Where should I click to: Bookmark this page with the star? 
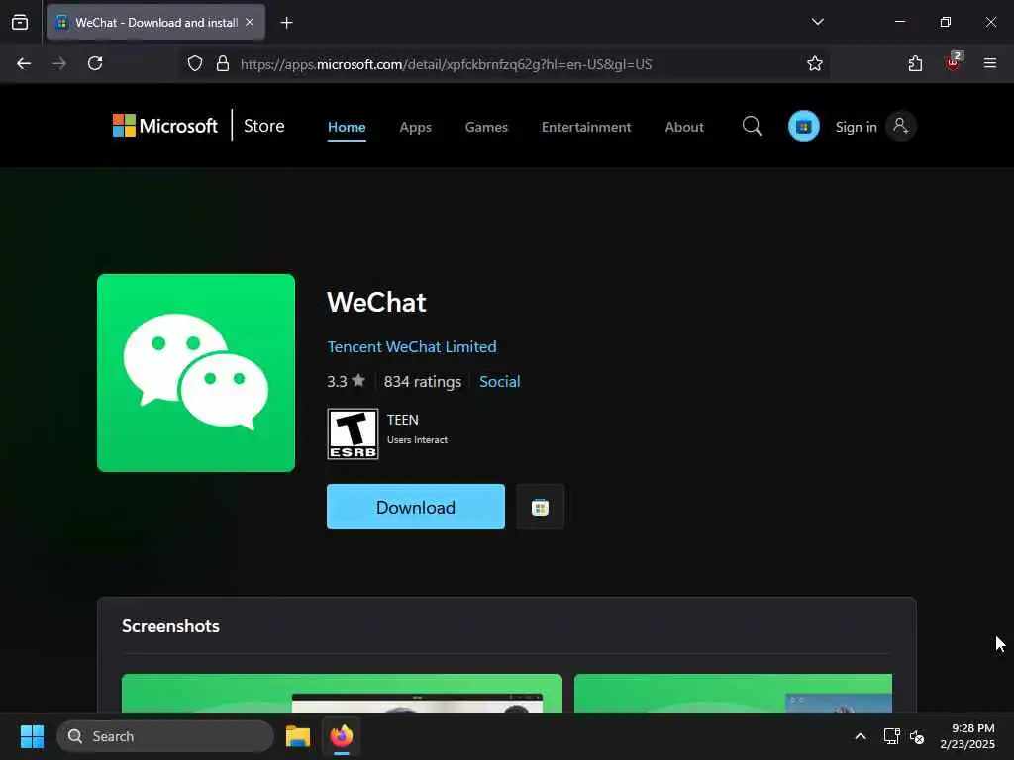pyautogui.click(x=815, y=64)
